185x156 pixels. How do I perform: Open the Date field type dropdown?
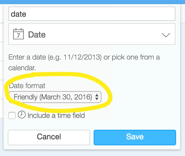point(92,34)
